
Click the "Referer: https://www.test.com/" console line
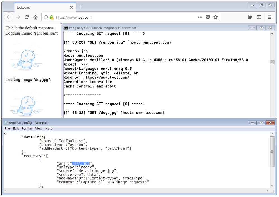pos(96,78)
